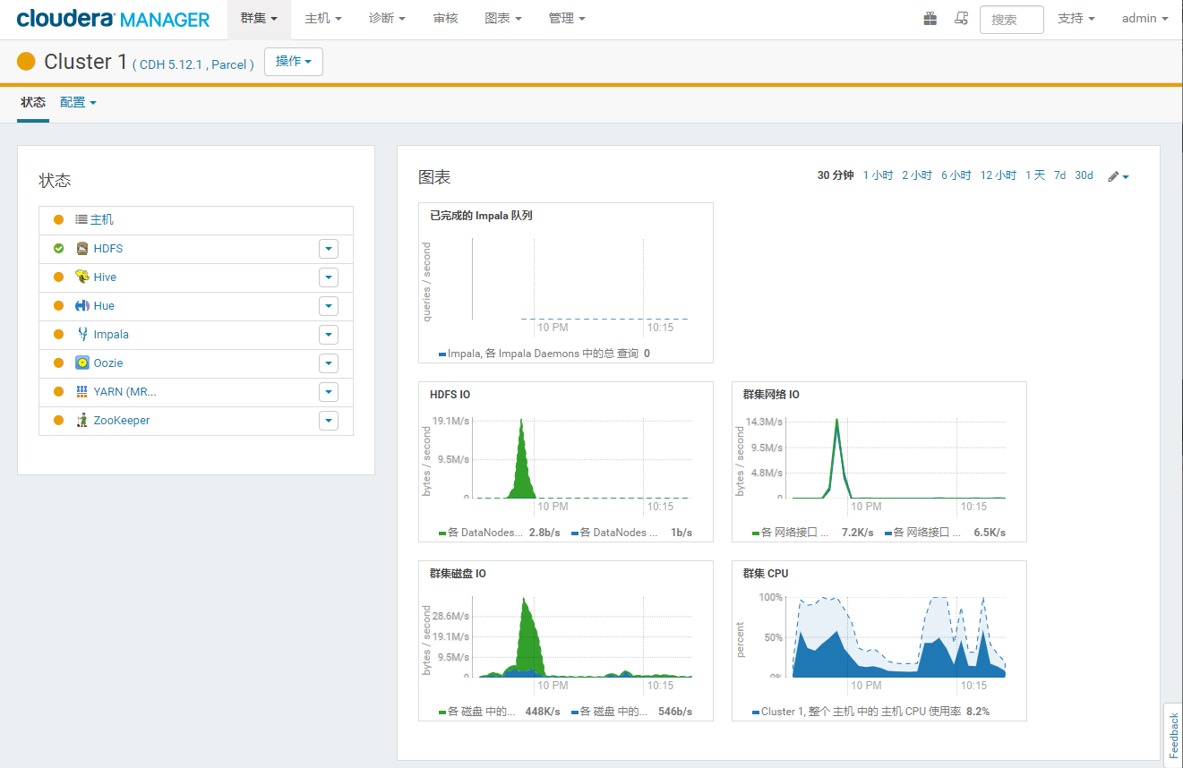This screenshot has height=768, width=1183.
Task: Click the ZooKeeper service icon
Action: point(82,420)
